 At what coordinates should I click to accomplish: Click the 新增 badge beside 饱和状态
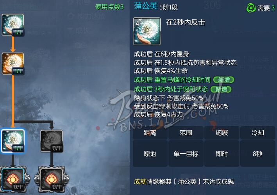click(x=221, y=89)
